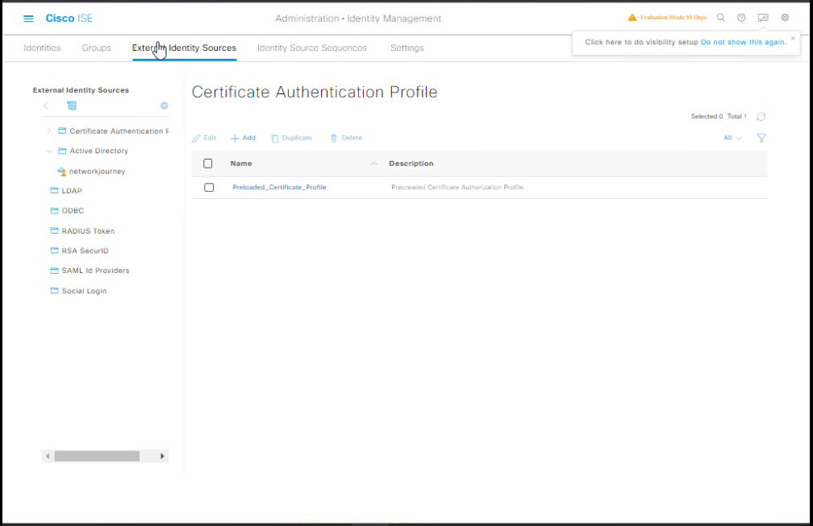This screenshot has width=813, height=526.
Task: Click the gear icon in sources panel
Action: tap(164, 106)
